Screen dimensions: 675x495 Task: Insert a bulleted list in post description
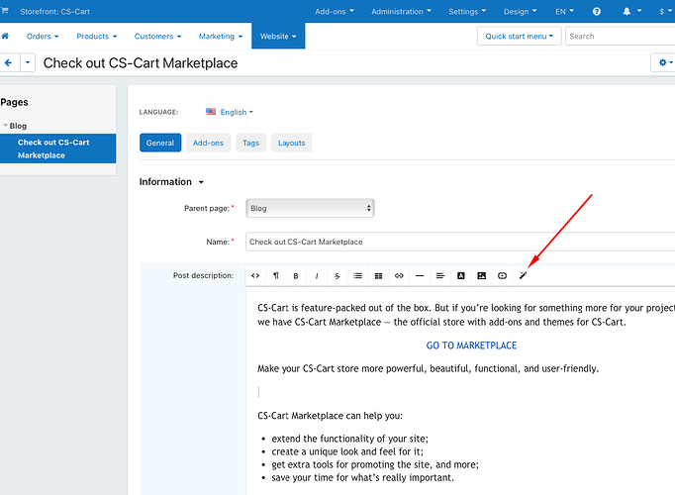click(x=357, y=275)
